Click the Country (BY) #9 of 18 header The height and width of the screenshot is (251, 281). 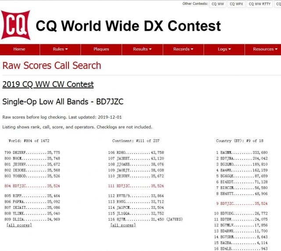coord(240,141)
